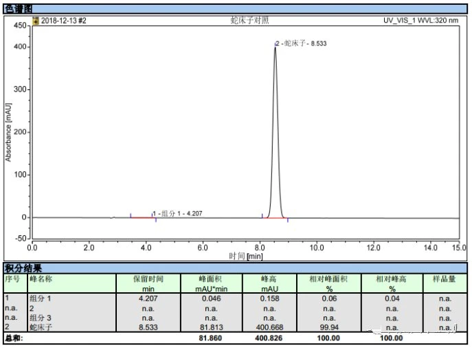Click the 相对峰面积 column header
Image resolution: width=472 pixels, height=348 pixels.
tap(328, 283)
